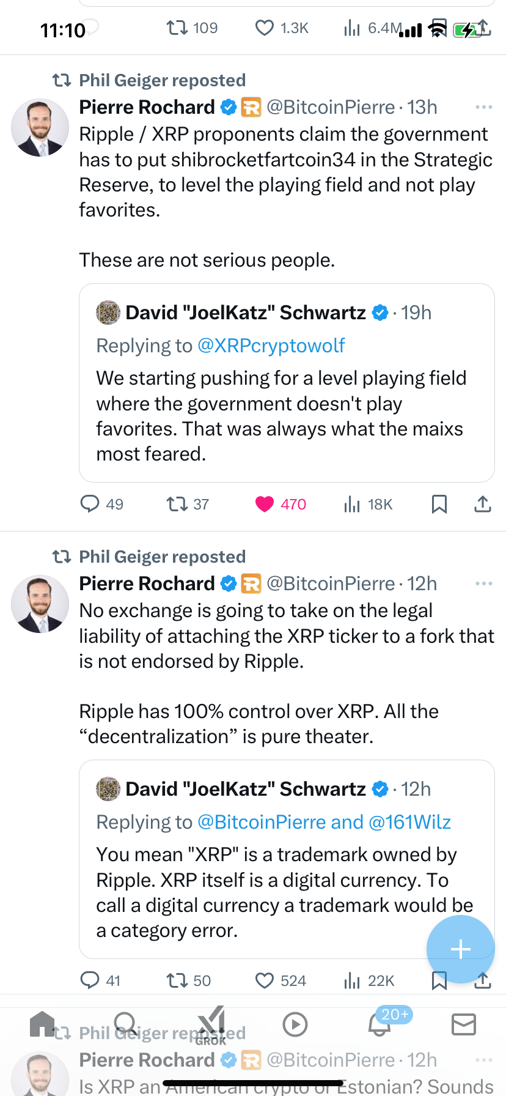Open the @BitcoinPierre and @161Wilz reply link
Image resolution: width=506 pixels, height=1096 pixels.
(324, 822)
